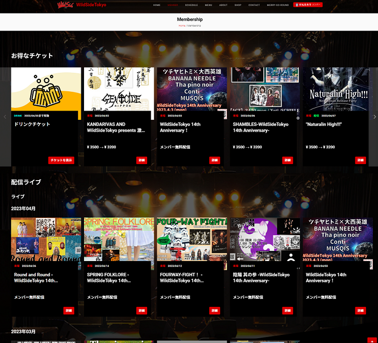Screen dimensions: 378x343
Task: Click the beer mugs drink ticket image
Action: 46,89
